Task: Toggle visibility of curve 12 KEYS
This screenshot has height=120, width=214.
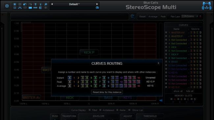Action: [x=166, y=73]
